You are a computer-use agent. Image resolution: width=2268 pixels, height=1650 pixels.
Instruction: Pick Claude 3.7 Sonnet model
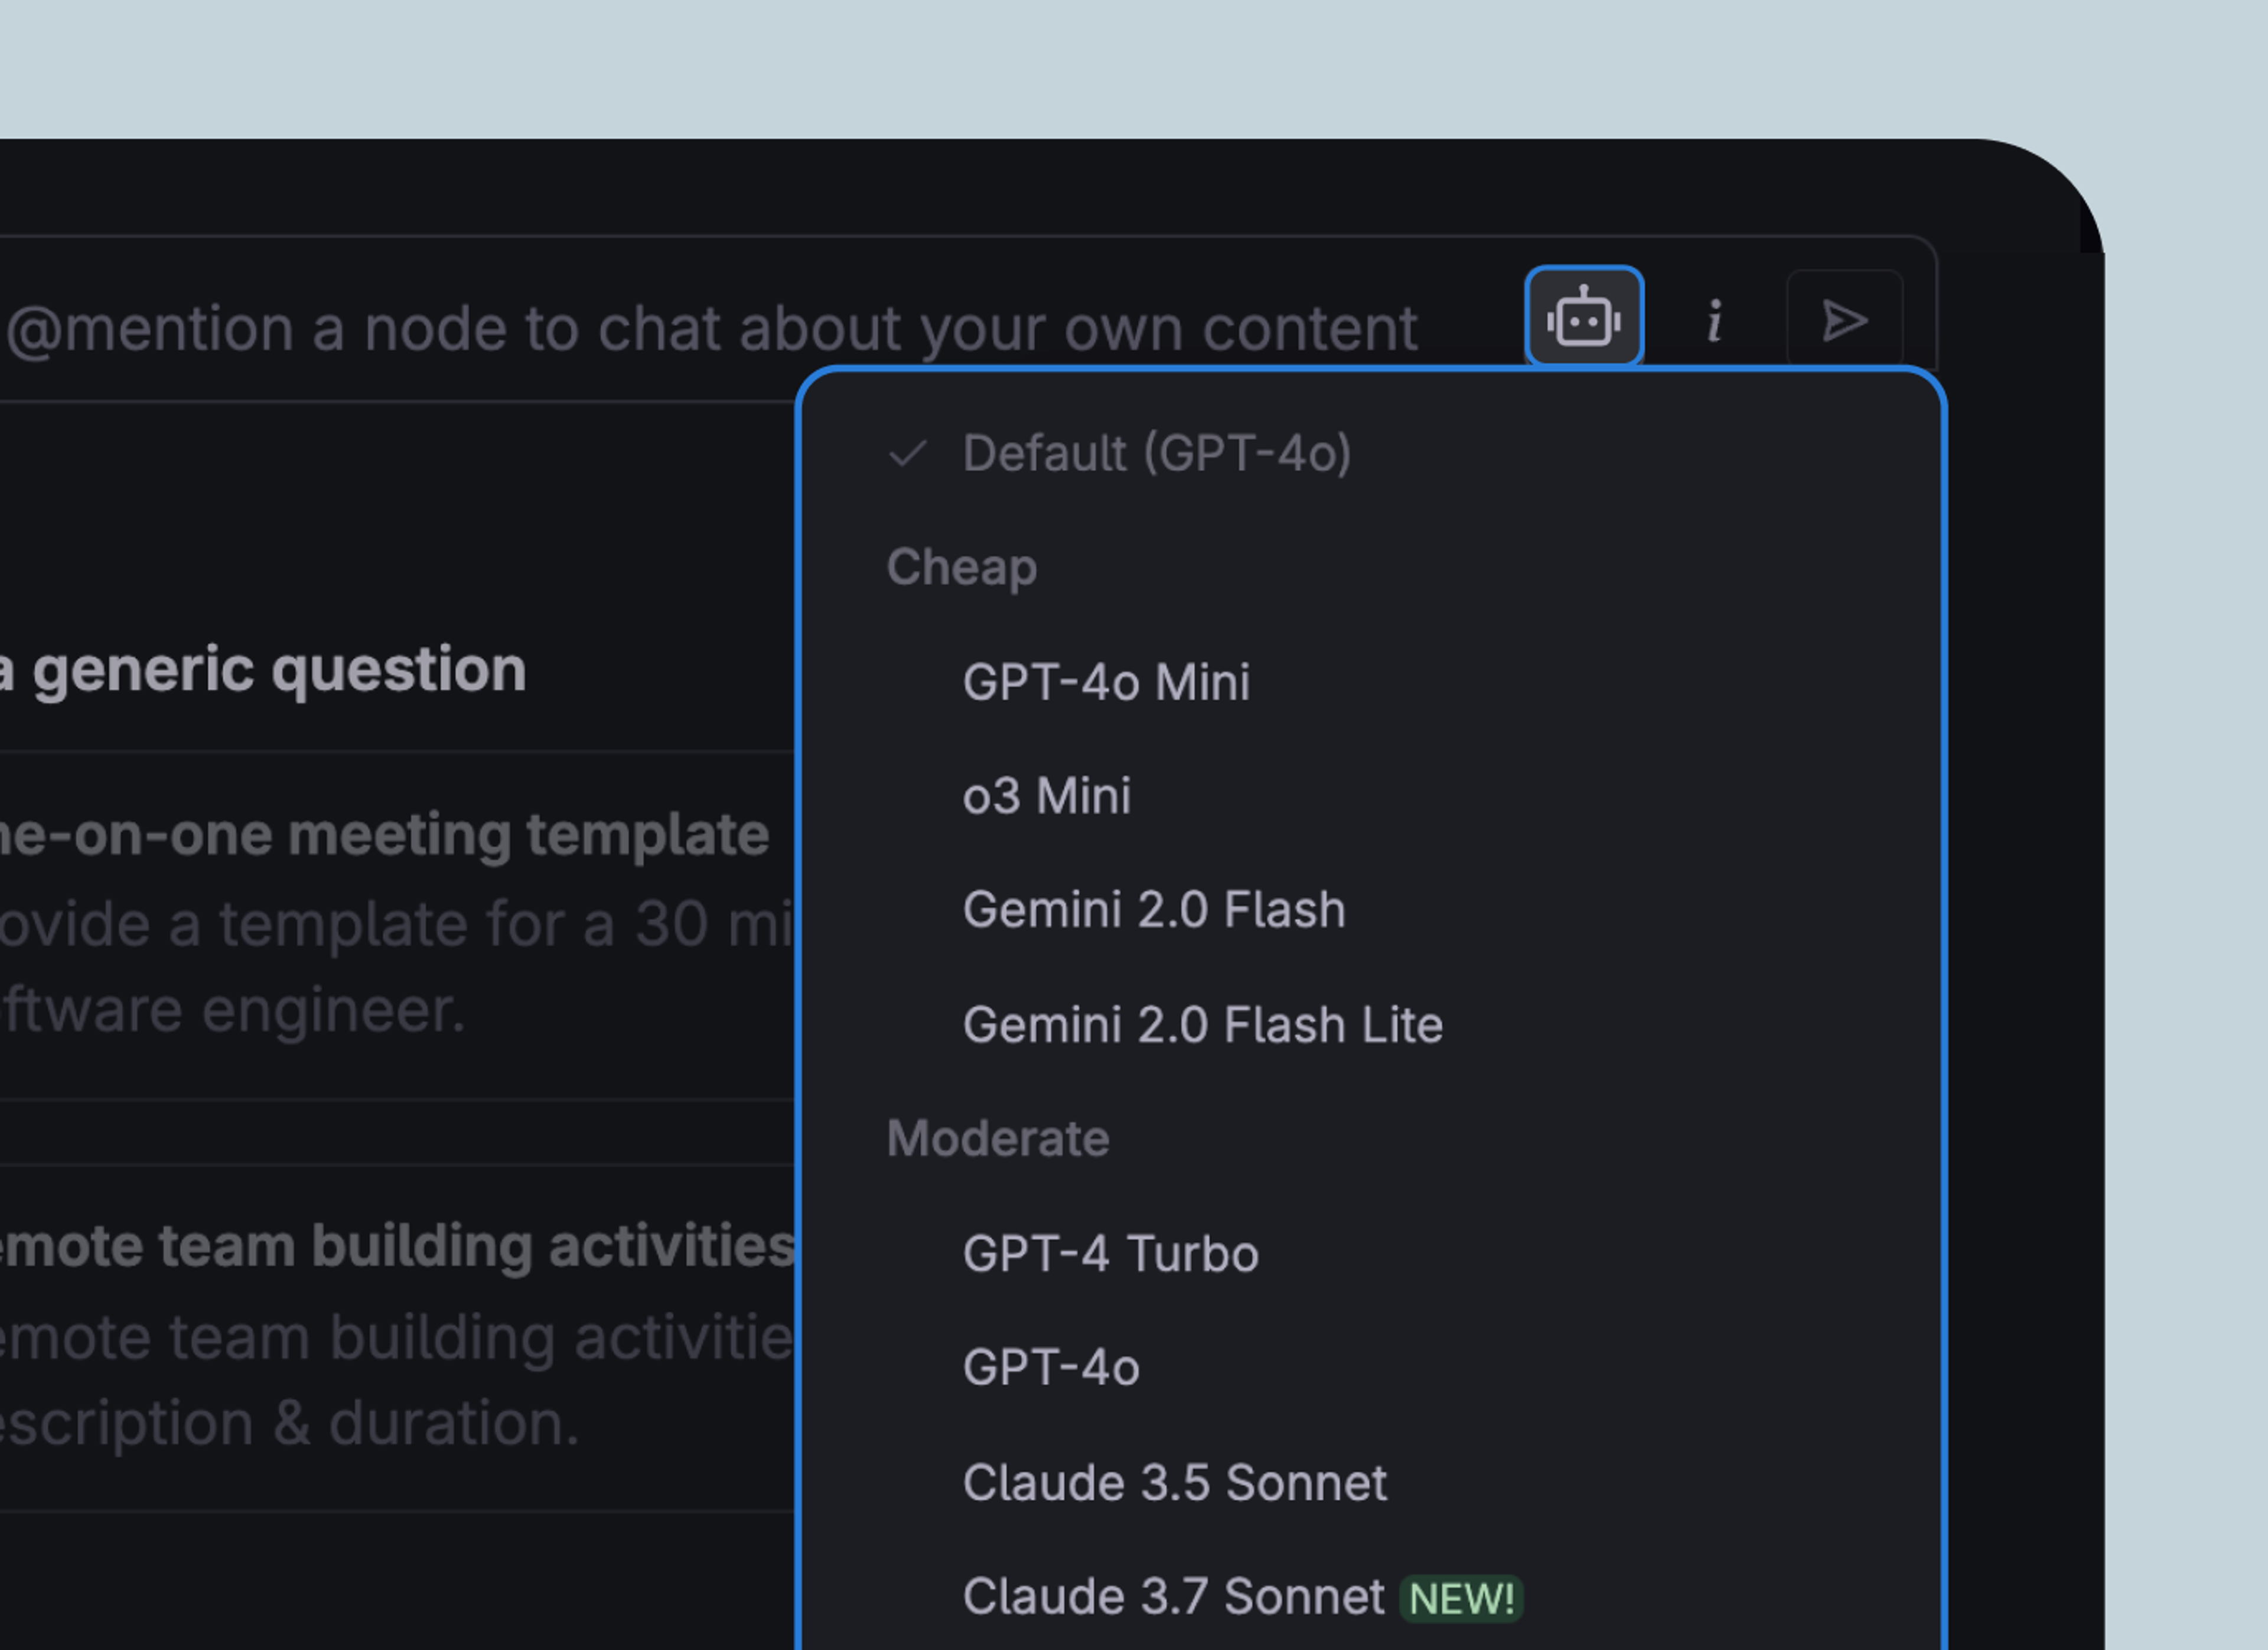coord(1172,1597)
